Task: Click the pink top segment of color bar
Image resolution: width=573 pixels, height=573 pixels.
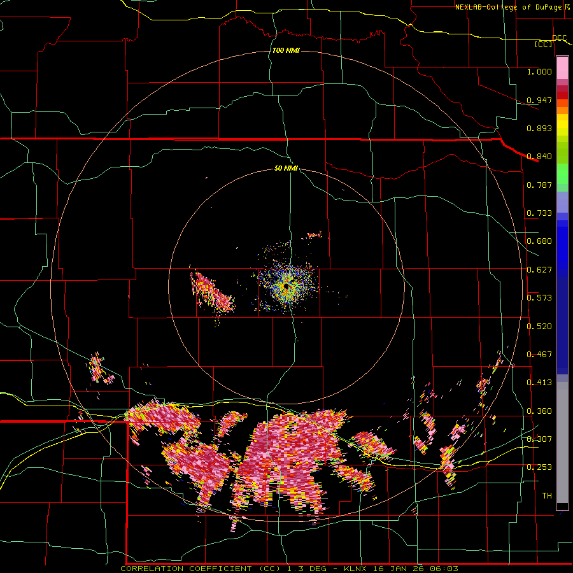Action: (562, 67)
